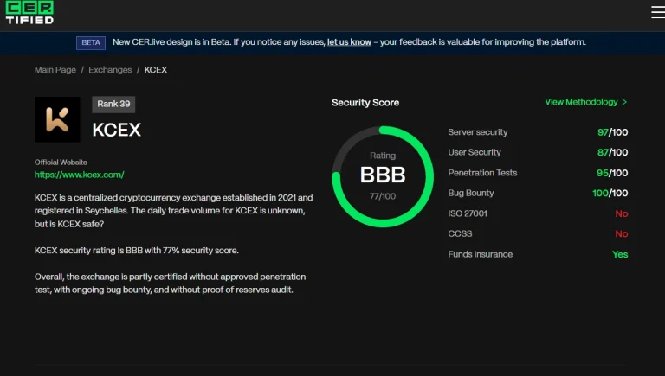665x376 pixels.
Task: Select the 77/100 score text
Action: pos(383,196)
